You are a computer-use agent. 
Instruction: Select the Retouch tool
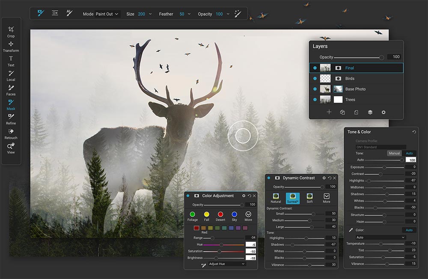11,134
